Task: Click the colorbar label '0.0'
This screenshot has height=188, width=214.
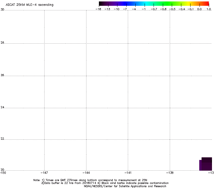Action: pos(200,9)
